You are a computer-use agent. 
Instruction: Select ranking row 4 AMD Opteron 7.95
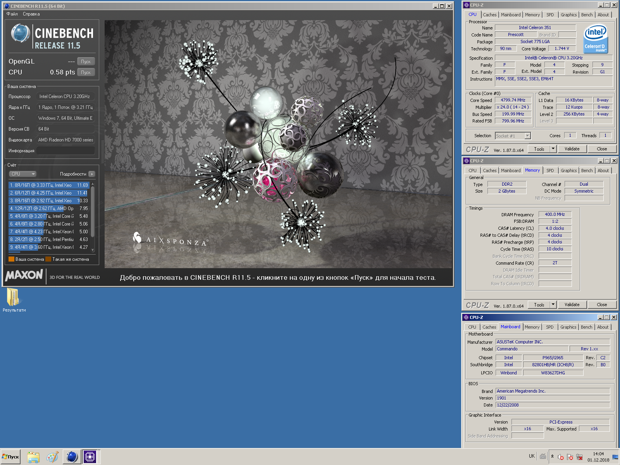pyautogui.click(x=49, y=208)
